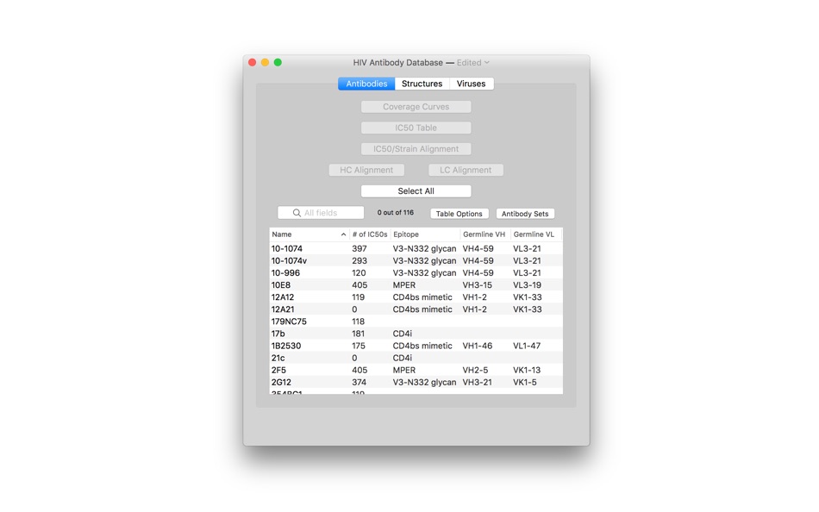819x512 pixels.
Task: Select the 21c antibody row
Action: 416,358
